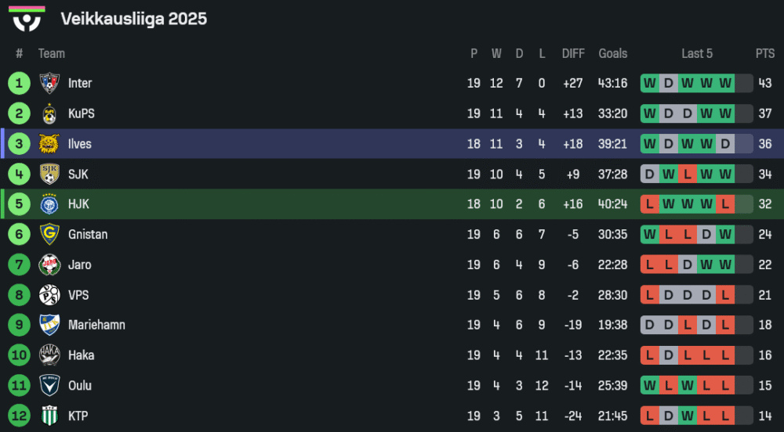Image resolution: width=784 pixels, height=432 pixels.
Task: Click the Mariehamn team crest
Action: 49,325
